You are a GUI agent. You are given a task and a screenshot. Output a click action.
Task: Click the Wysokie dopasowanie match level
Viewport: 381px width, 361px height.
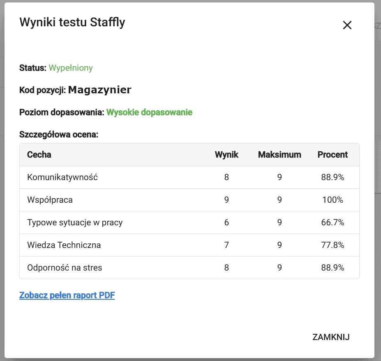pos(149,112)
